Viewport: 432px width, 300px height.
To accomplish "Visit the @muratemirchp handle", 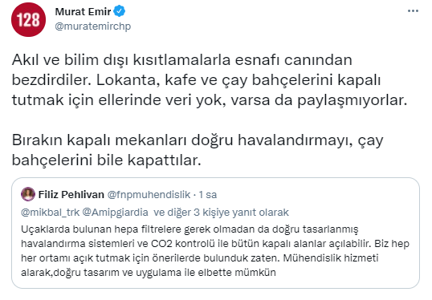I will (93, 26).
